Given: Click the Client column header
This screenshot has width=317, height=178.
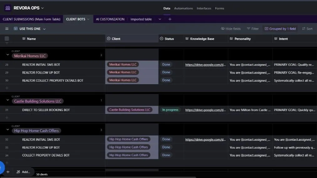Looking at the screenshot, I should point(116,39).
